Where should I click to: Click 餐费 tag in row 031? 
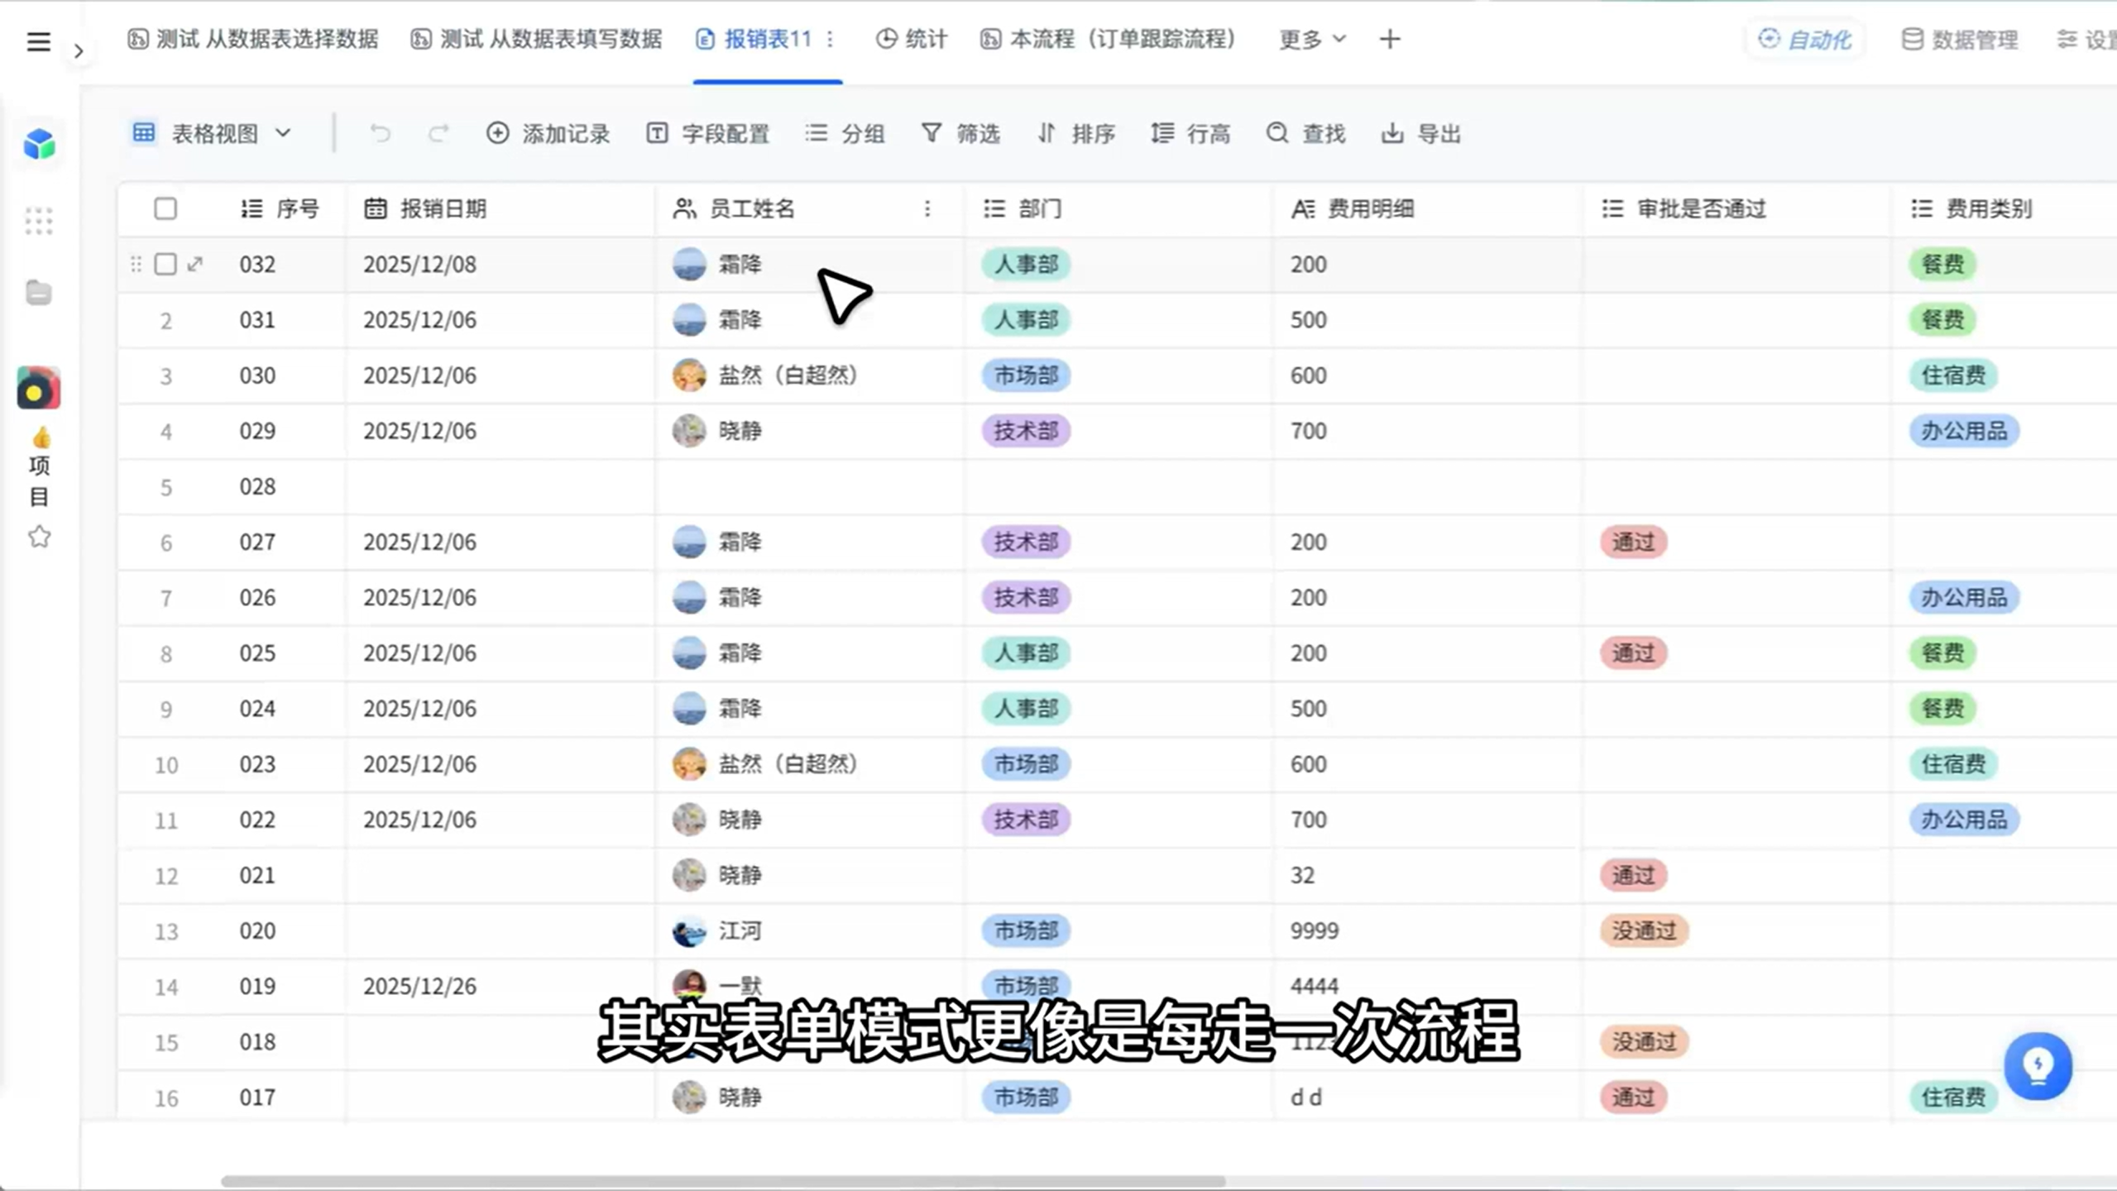click(x=1942, y=319)
